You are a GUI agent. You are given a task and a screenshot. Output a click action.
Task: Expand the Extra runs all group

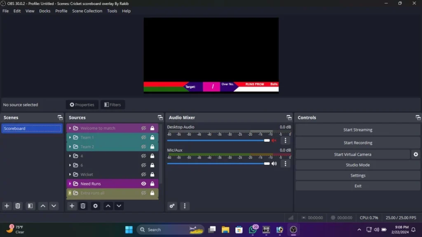tap(70, 193)
